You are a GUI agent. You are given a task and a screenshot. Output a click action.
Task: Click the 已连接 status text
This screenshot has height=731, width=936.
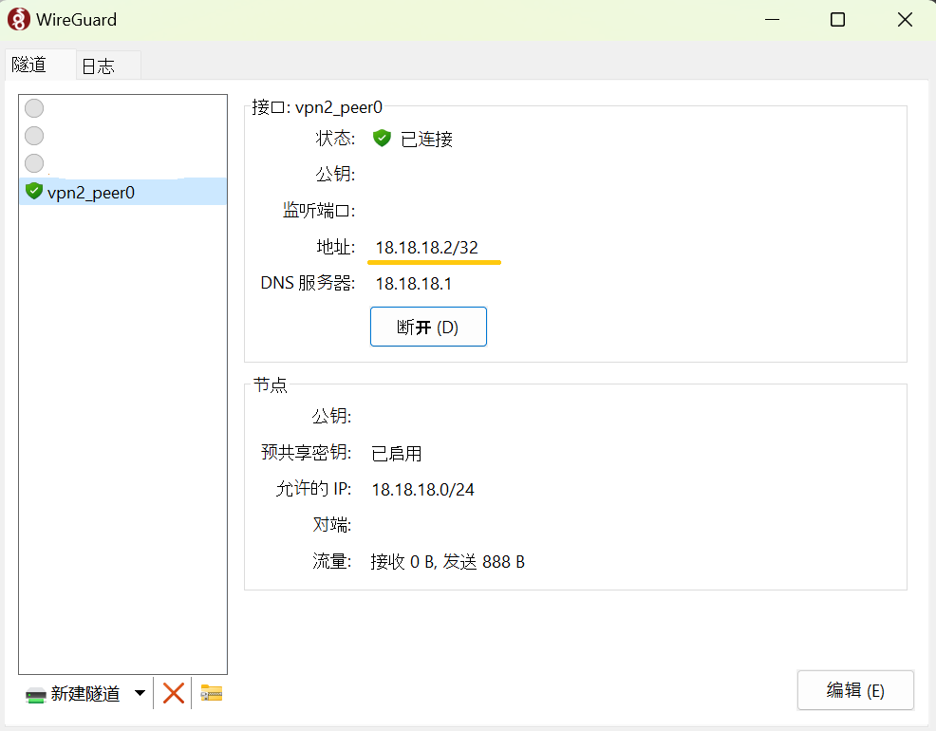point(427,139)
